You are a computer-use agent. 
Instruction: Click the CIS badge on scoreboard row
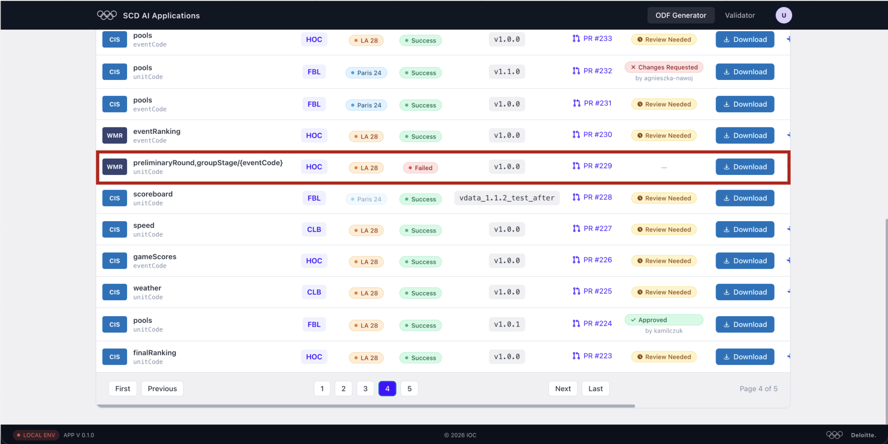(114, 198)
